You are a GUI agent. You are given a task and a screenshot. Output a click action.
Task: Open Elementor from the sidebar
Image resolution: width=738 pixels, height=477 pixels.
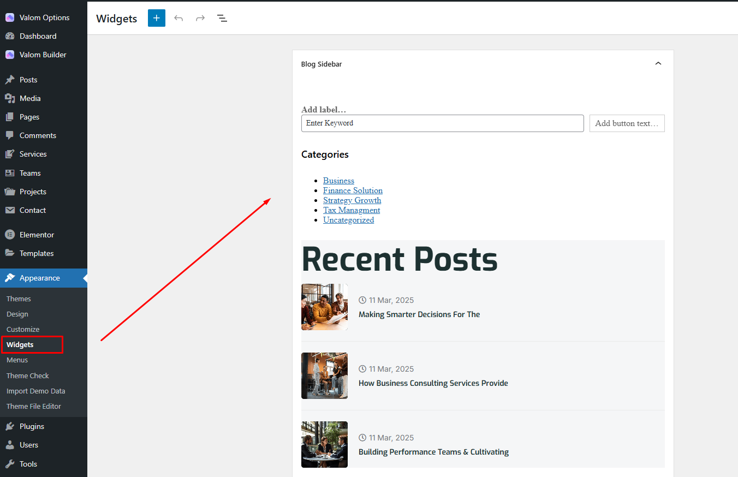[x=37, y=235]
